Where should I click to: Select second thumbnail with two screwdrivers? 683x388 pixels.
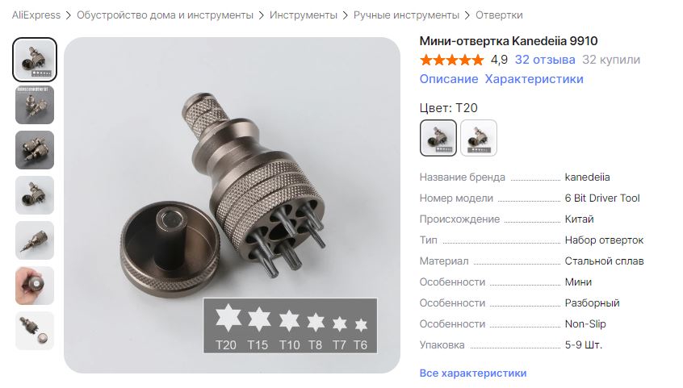(35, 105)
